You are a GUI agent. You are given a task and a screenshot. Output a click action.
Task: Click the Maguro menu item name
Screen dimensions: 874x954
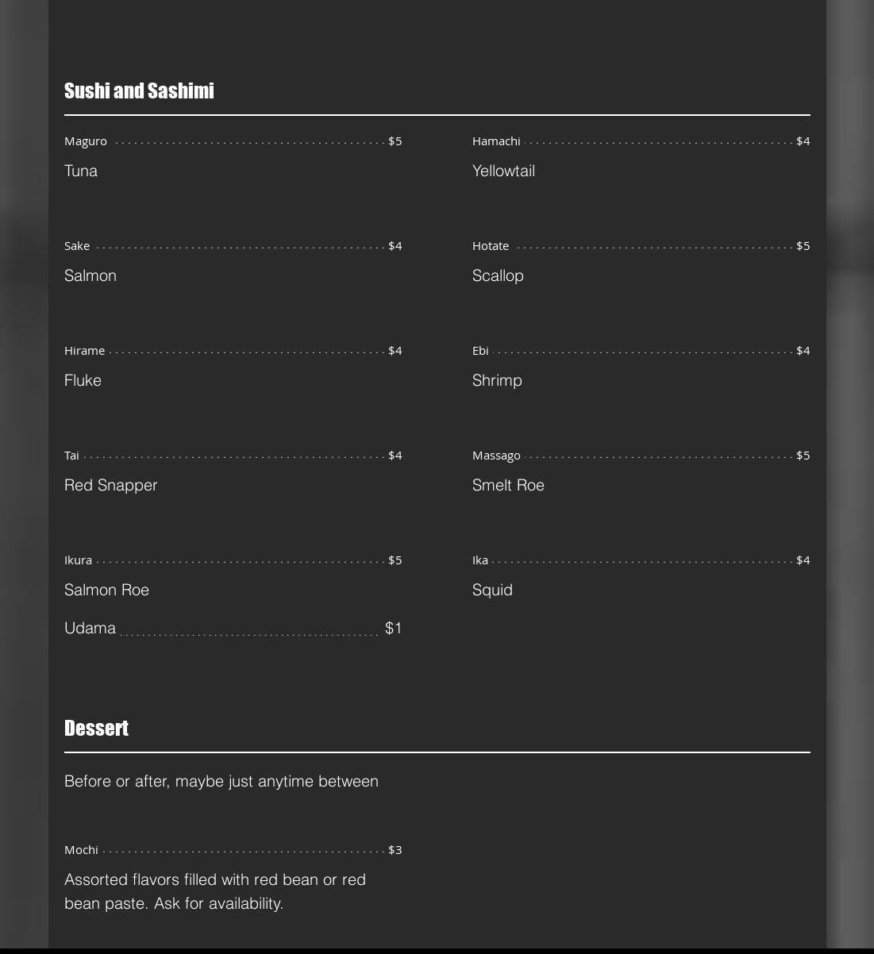coord(86,141)
